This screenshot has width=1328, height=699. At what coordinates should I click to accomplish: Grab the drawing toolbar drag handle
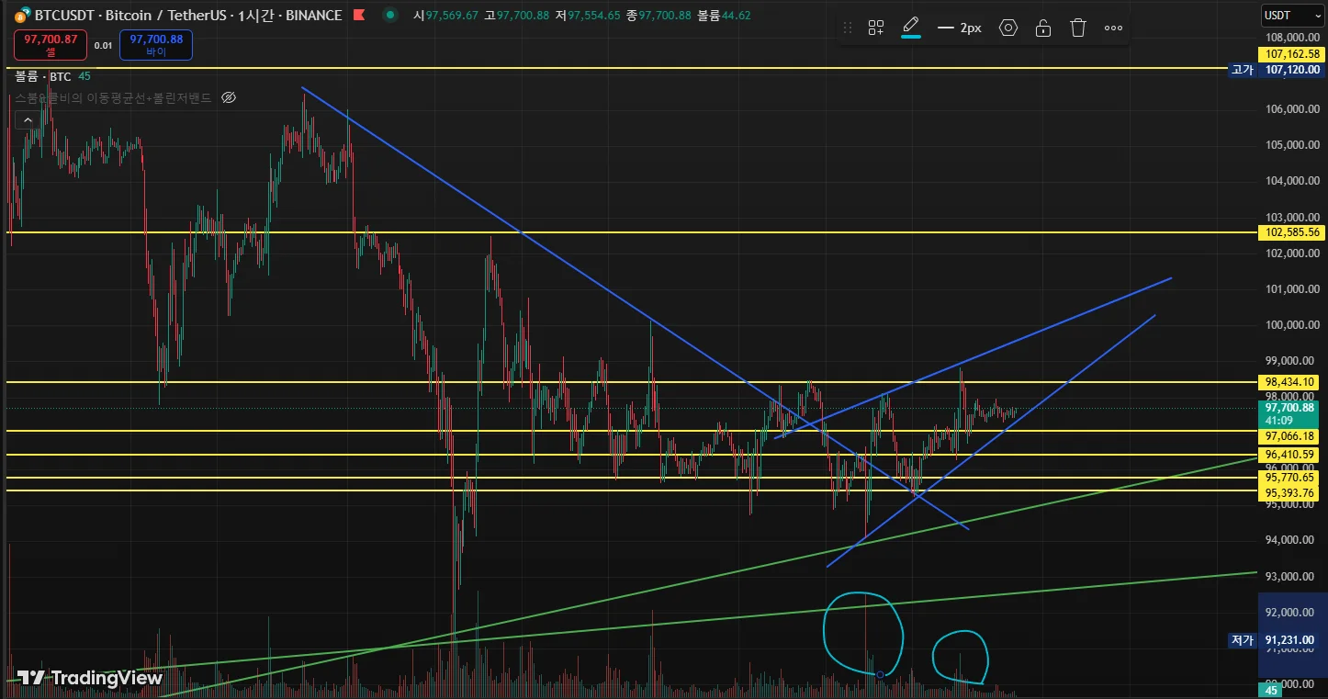click(x=848, y=28)
